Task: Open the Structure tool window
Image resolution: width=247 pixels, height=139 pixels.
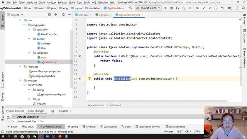Action: pos(3,80)
